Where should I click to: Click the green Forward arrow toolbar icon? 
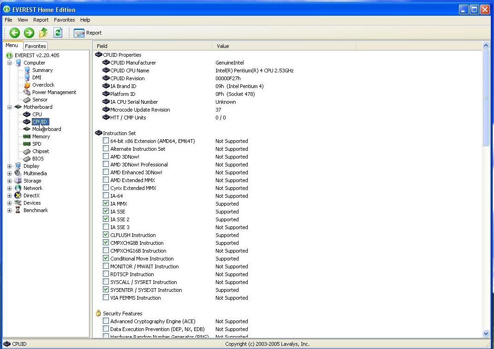(x=29, y=33)
